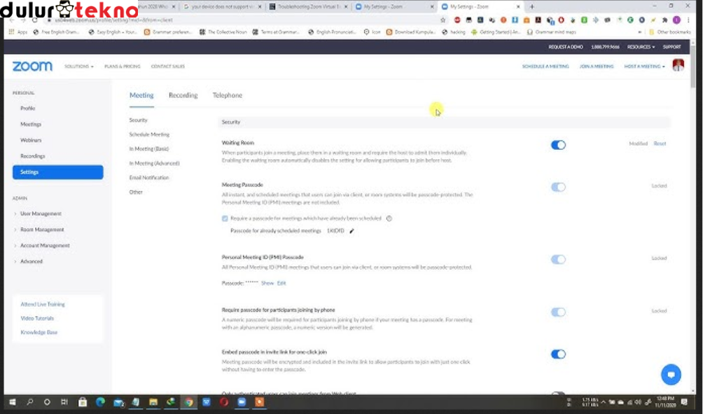Screen dimensions: 703x414
Task: Open the Chrome three-dot menu
Action: 688,20
